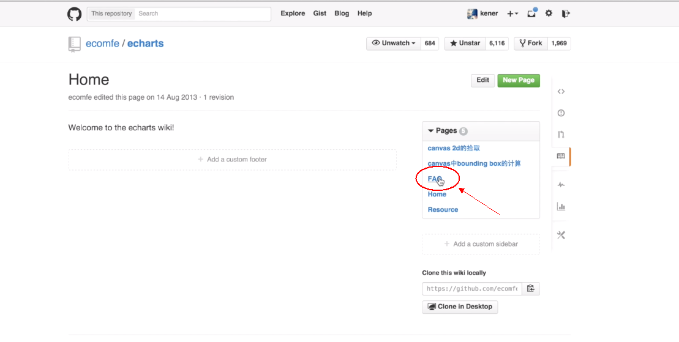Click the This repository search scope label

click(111, 14)
